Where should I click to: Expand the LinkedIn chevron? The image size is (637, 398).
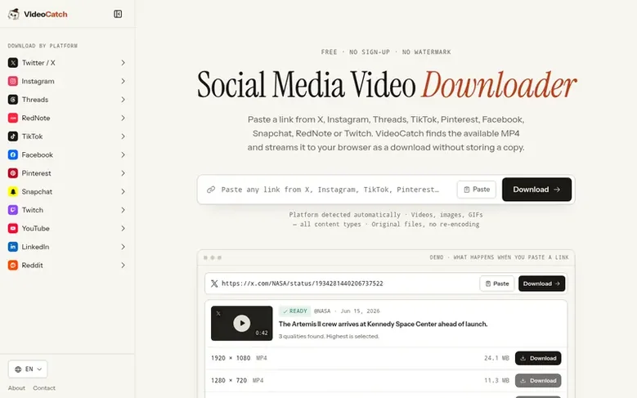123,247
